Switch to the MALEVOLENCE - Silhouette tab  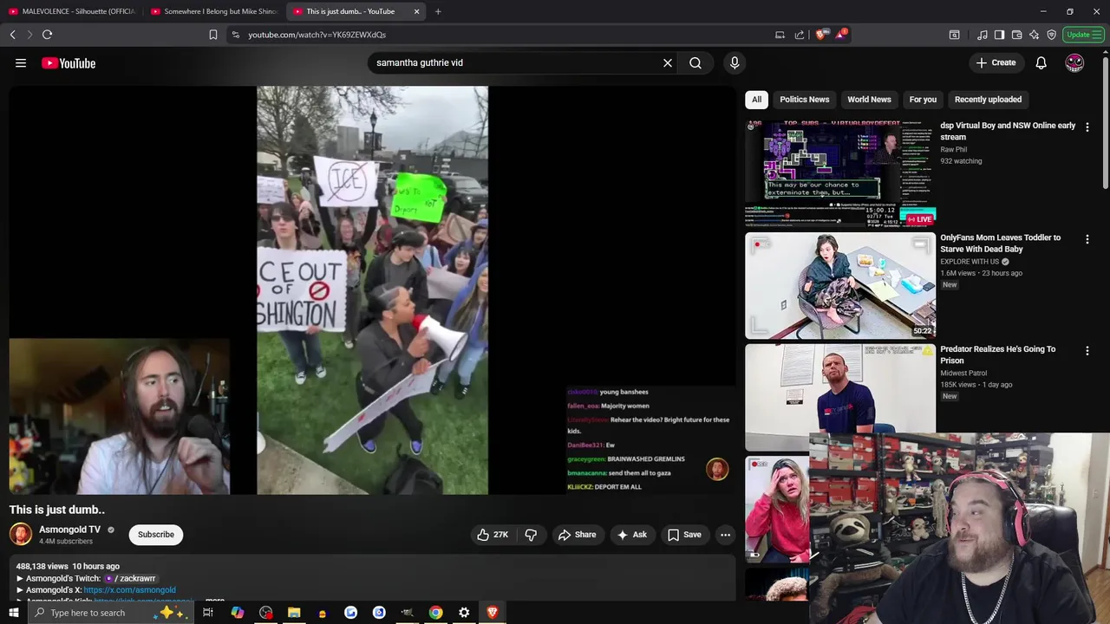pos(72,11)
